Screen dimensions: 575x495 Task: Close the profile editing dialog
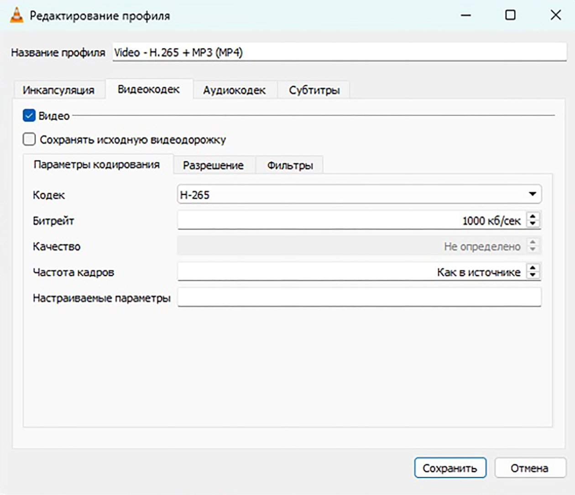tap(555, 15)
